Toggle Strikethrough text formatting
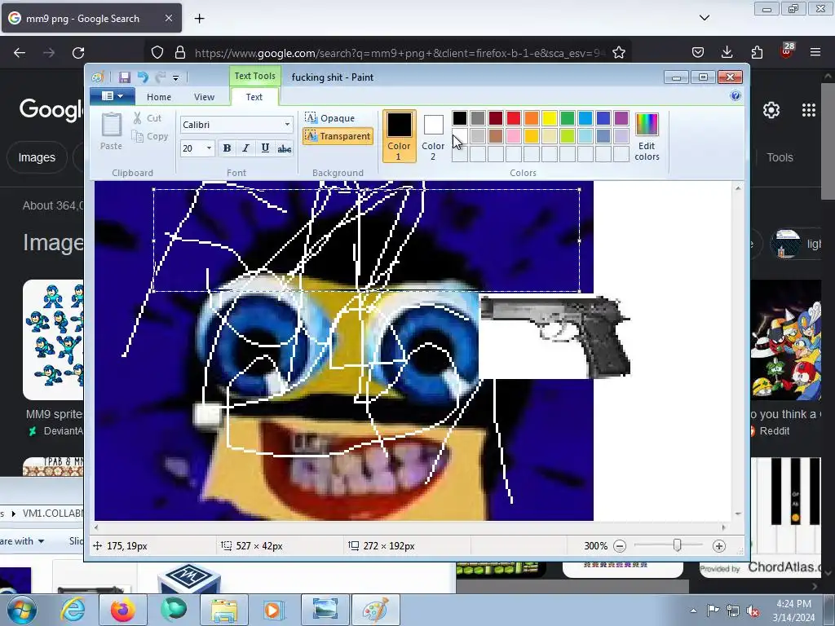The height and width of the screenshot is (626, 835). click(x=285, y=148)
